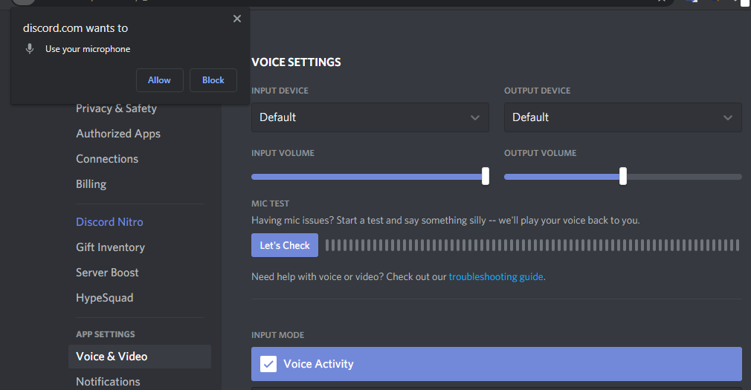This screenshot has width=751, height=390.
Task: Go to Connections settings
Action: [107, 159]
